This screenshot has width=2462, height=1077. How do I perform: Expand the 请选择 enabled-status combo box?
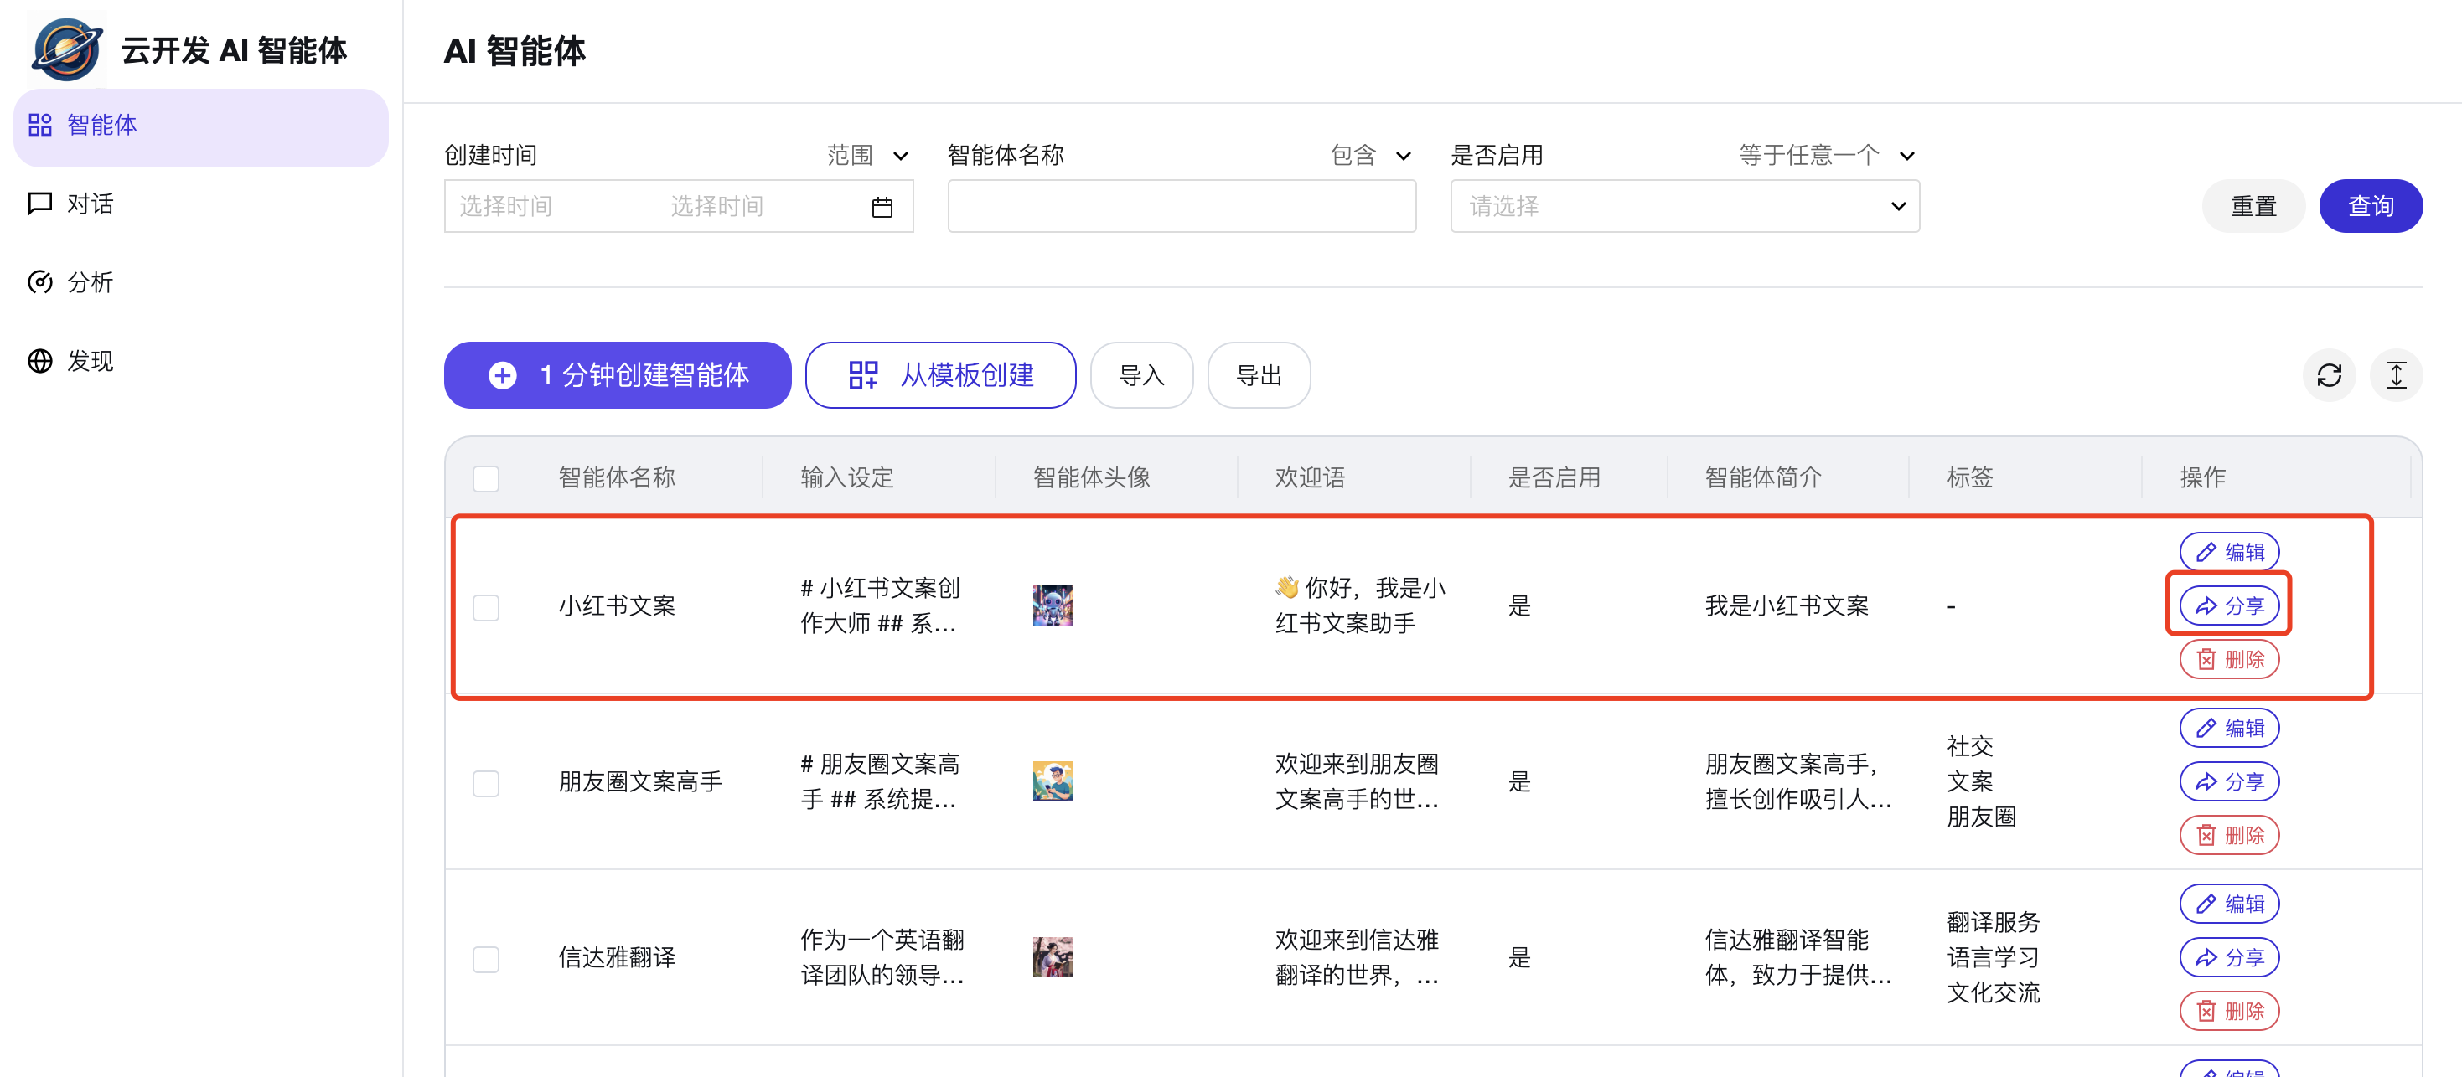[1684, 206]
